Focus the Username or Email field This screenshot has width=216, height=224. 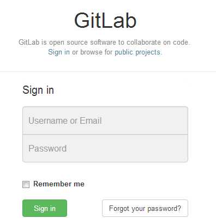click(105, 120)
